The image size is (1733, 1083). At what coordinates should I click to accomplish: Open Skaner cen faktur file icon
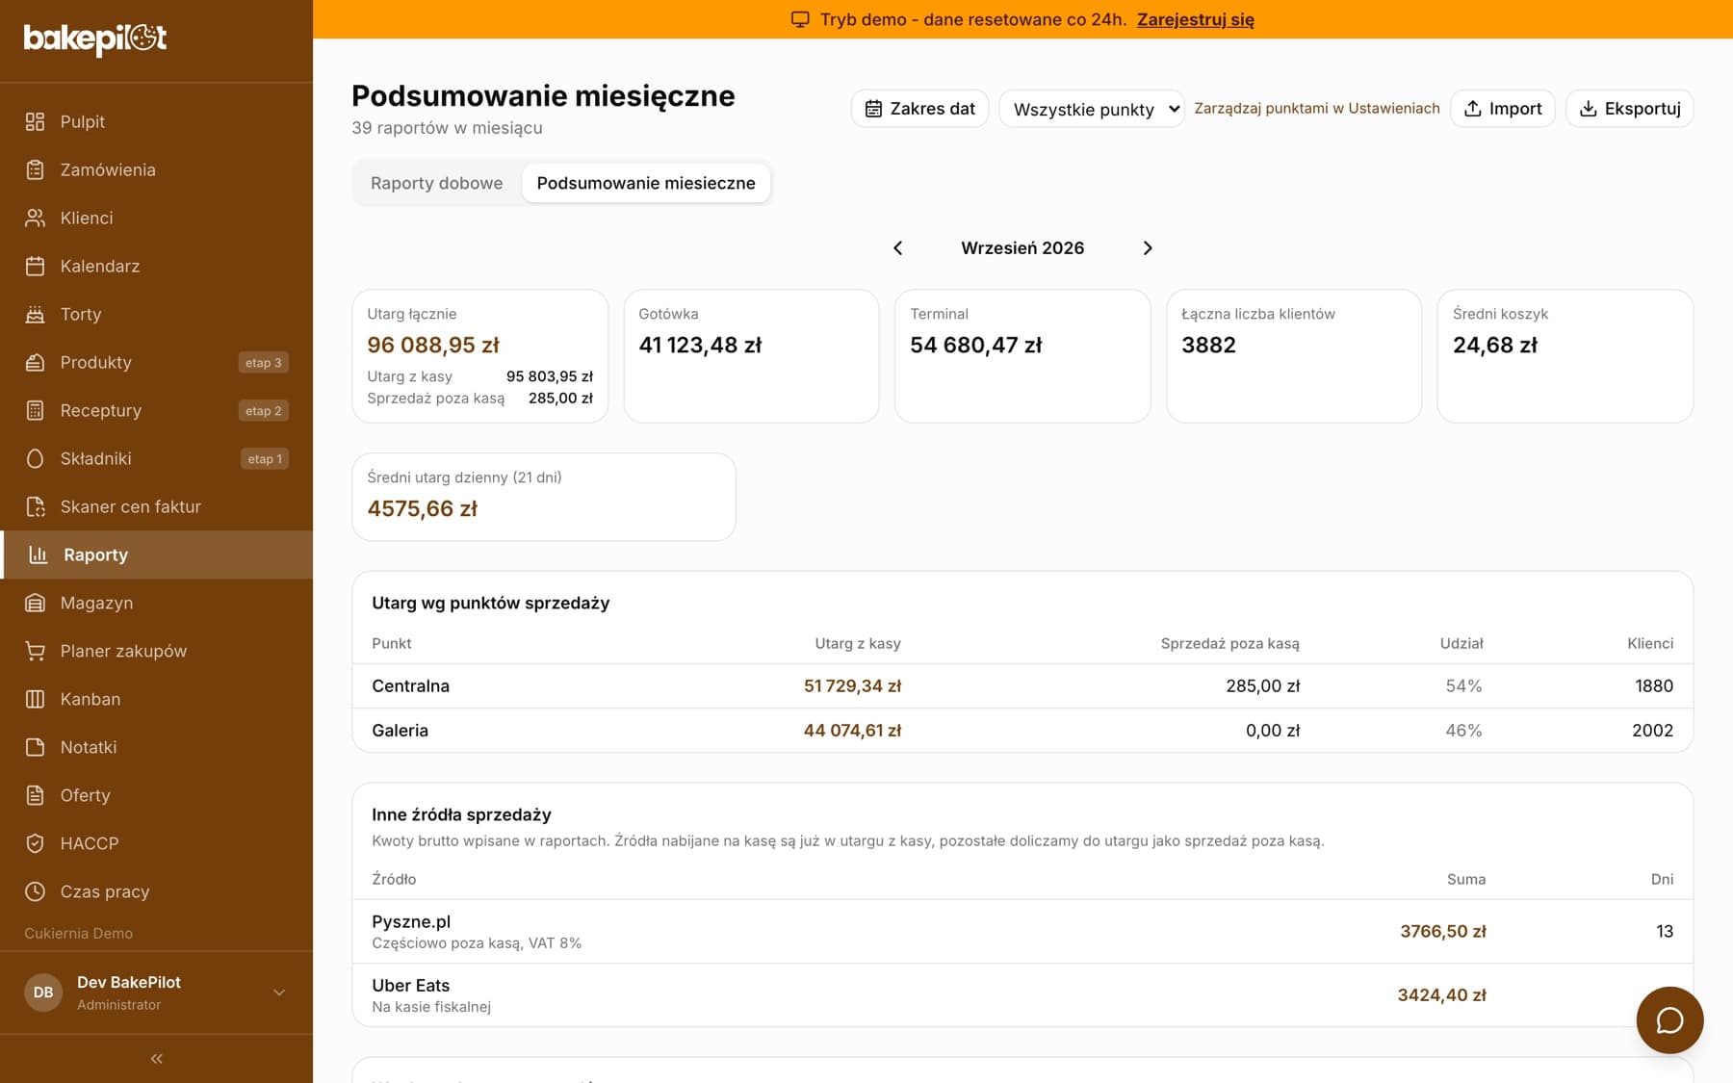35,506
